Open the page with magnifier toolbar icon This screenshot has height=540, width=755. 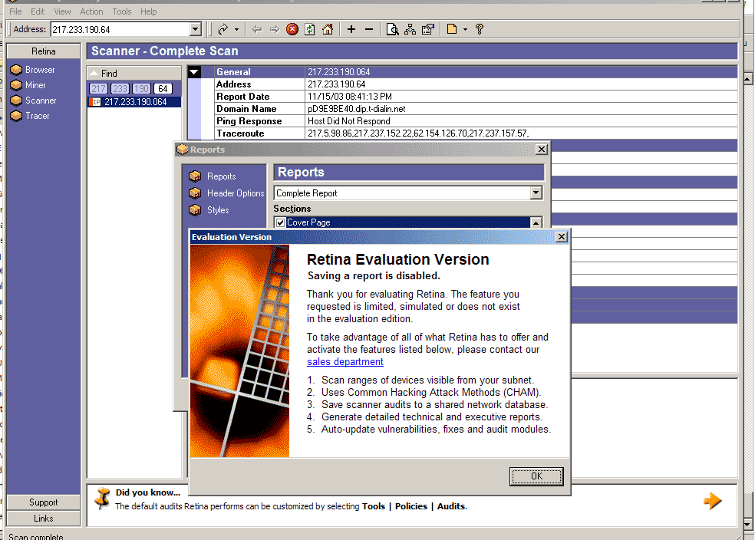(x=392, y=29)
